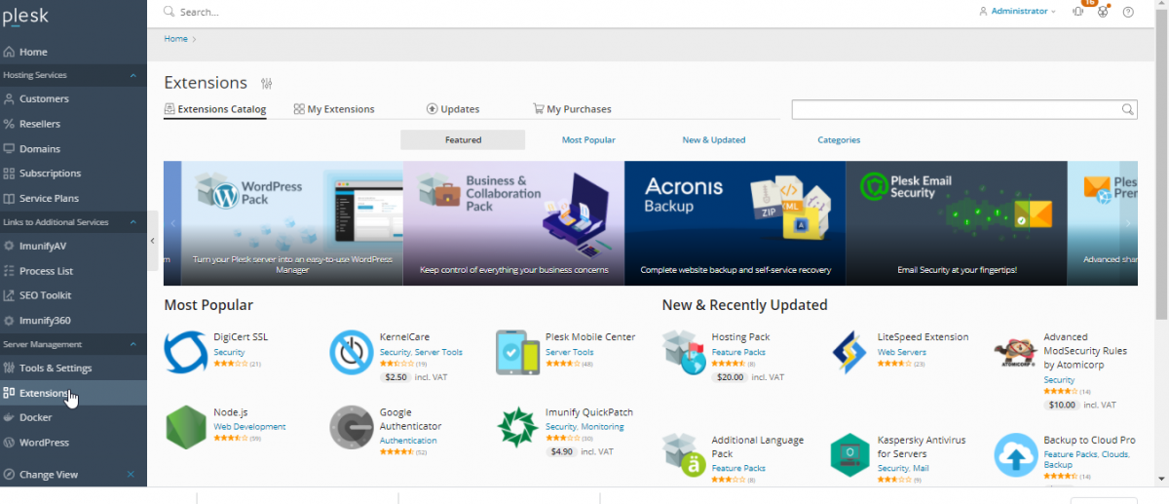Open the Plesk Email Security banner
1169x504 pixels.
coord(957,223)
